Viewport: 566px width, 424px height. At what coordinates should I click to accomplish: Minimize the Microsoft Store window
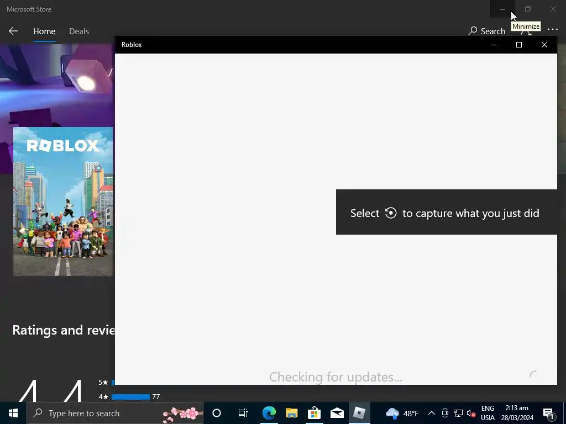coord(502,9)
